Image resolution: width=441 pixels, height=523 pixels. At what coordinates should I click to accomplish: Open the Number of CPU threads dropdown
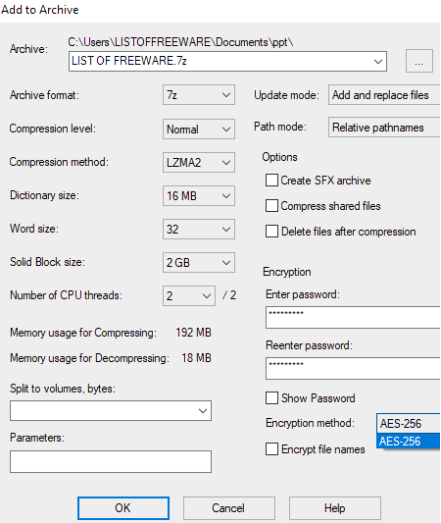tap(189, 296)
